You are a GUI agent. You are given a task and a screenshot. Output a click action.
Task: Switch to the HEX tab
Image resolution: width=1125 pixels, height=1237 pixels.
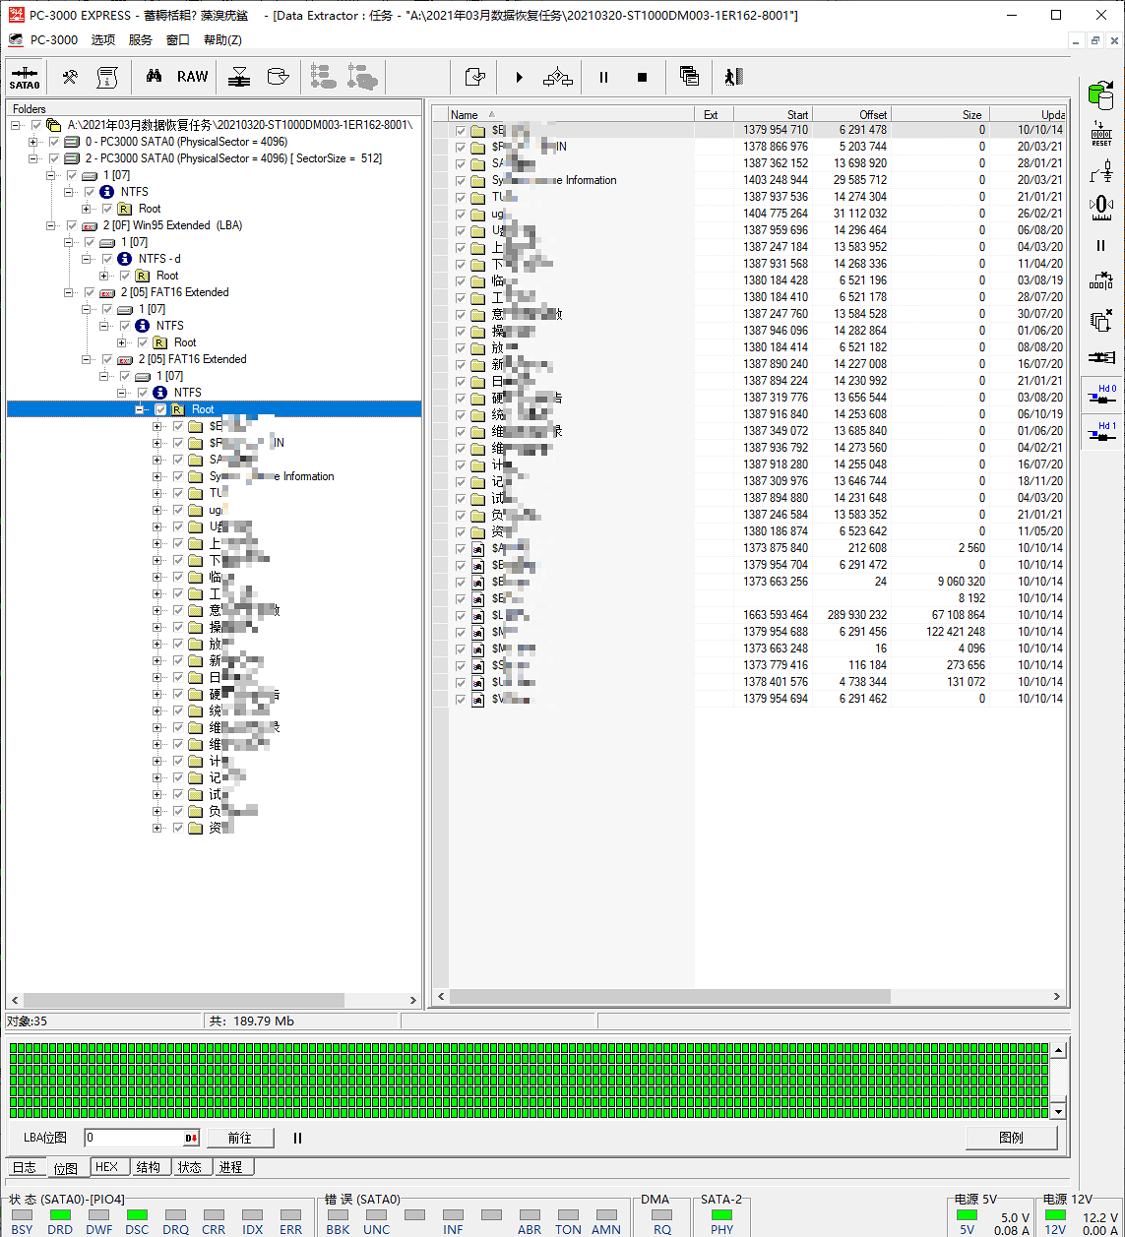click(x=106, y=1167)
